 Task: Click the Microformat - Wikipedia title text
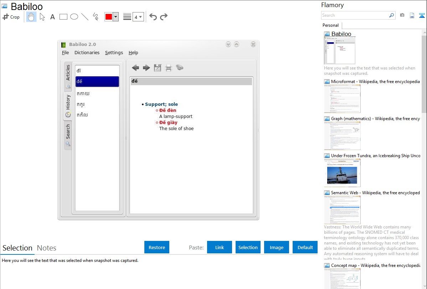click(x=375, y=82)
